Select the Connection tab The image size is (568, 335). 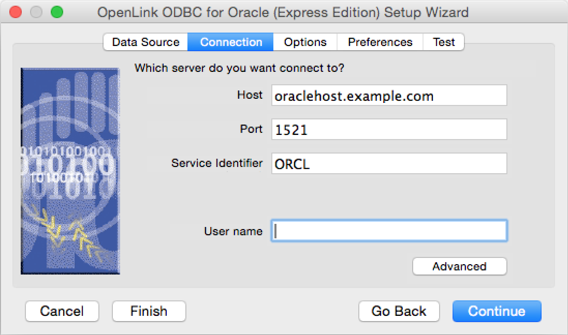point(231,42)
